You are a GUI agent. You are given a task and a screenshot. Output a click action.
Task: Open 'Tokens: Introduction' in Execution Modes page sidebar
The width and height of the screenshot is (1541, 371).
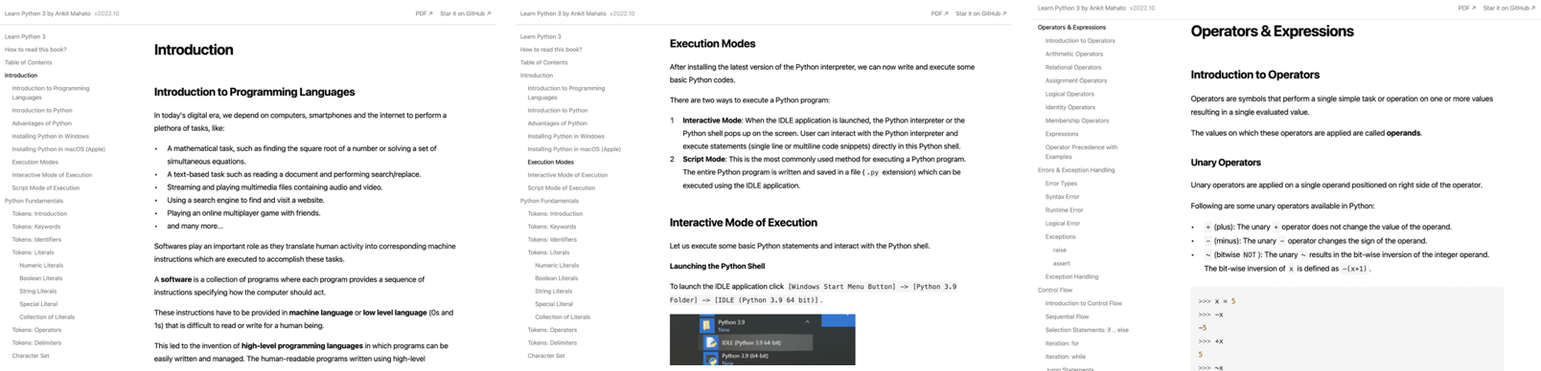coord(555,213)
